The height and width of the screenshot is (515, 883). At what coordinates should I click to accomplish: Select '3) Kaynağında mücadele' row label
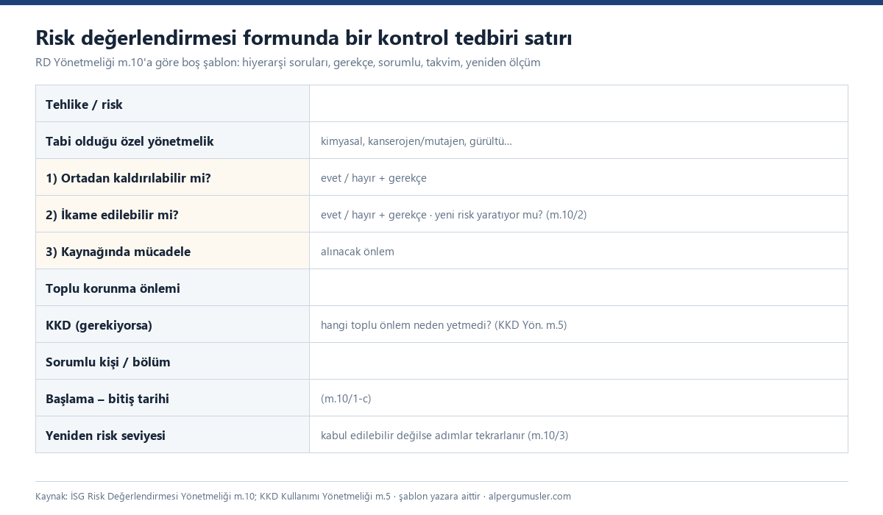coord(172,251)
